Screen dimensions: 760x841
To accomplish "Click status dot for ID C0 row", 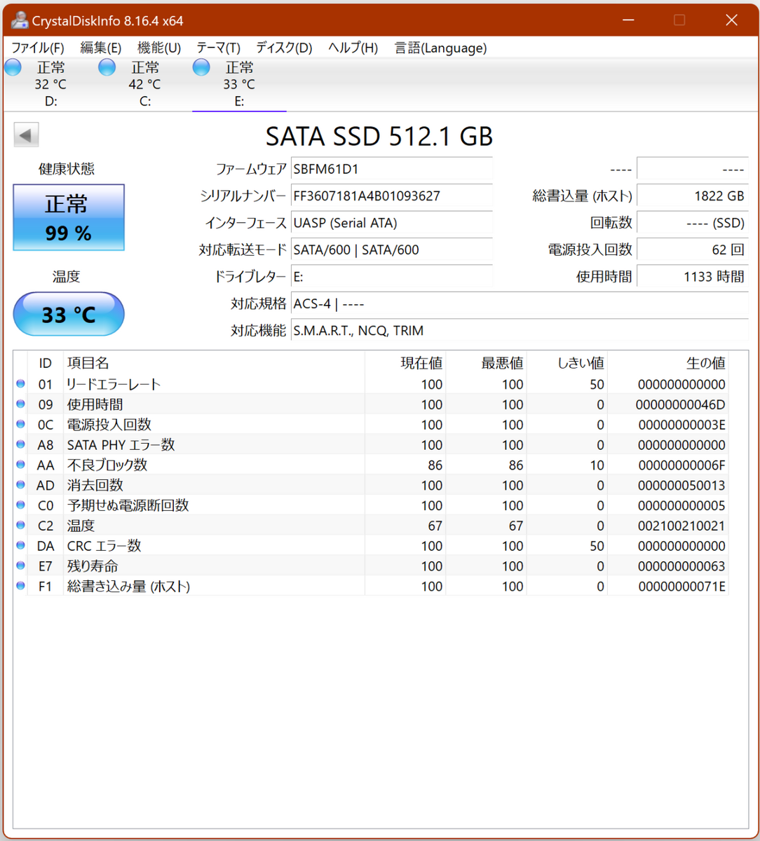I will click(x=20, y=505).
